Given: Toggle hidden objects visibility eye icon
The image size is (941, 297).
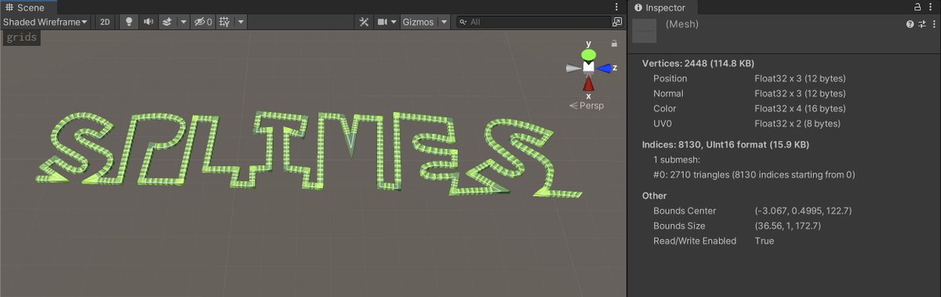Looking at the screenshot, I should [203, 22].
